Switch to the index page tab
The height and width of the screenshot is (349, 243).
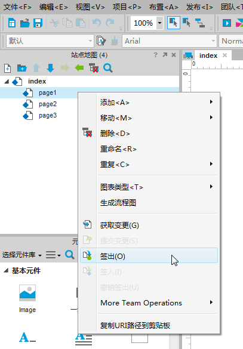pyautogui.click(x=208, y=55)
